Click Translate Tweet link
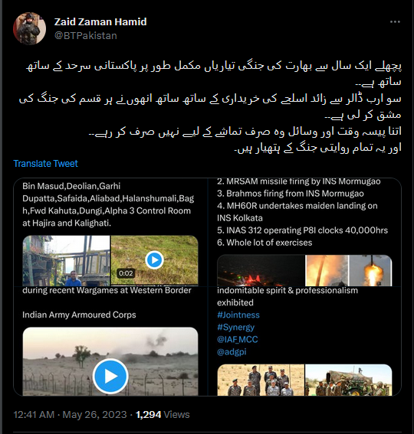 click(x=45, y=164)
